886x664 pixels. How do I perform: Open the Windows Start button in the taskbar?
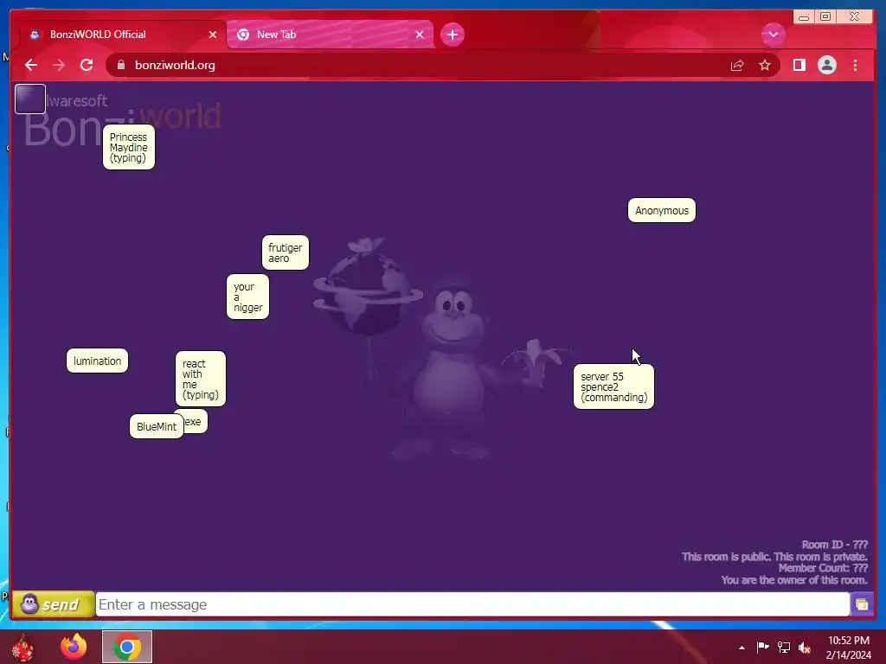pyautogui.click(x=22, y=647)
